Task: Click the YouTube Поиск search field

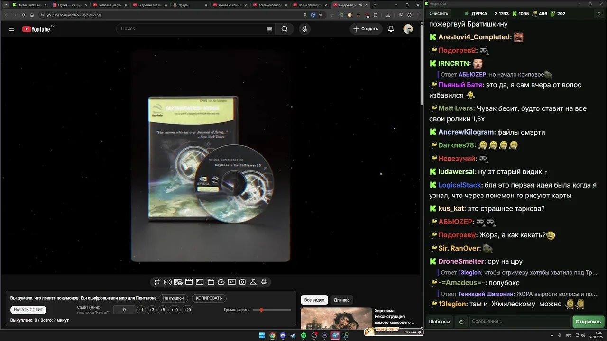Action: (194, 29)
